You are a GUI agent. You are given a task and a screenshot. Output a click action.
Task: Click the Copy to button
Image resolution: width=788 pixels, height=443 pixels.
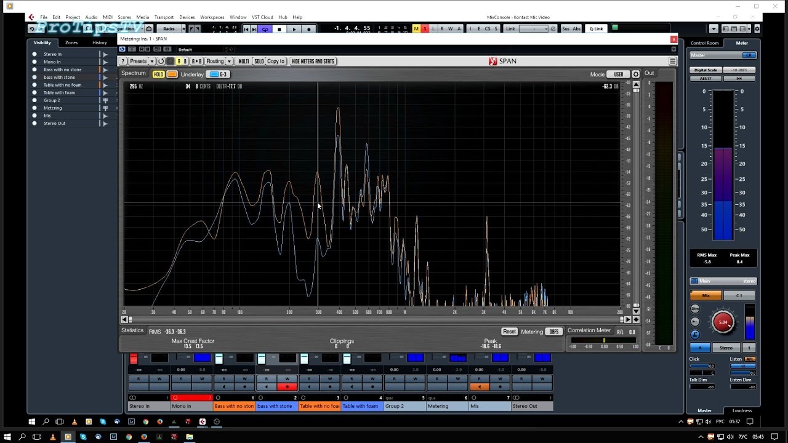(x=276, y=61)
